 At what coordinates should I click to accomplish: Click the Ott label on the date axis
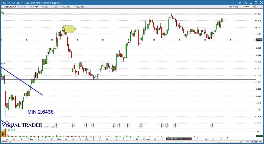[207, 139]
